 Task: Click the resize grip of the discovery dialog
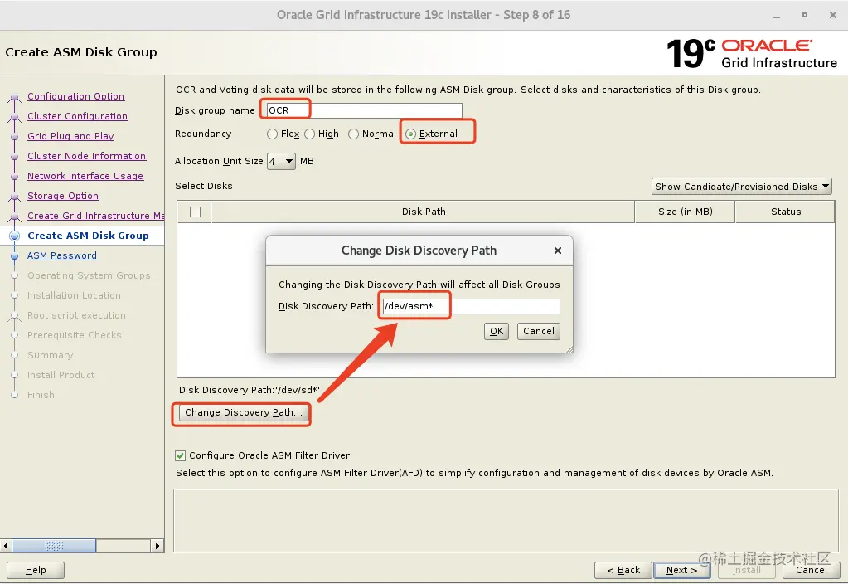click(x=569, y=350)
